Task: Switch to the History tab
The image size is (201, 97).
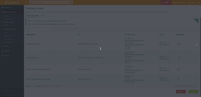Action: tap(43, 15)
